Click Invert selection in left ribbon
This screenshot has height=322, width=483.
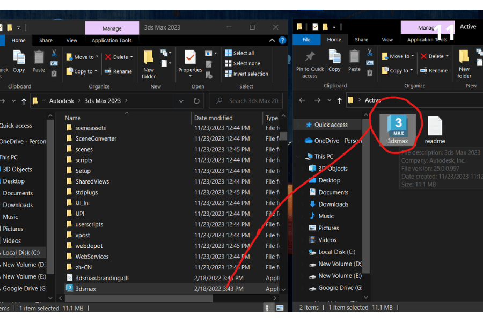(x=246, y=74)
